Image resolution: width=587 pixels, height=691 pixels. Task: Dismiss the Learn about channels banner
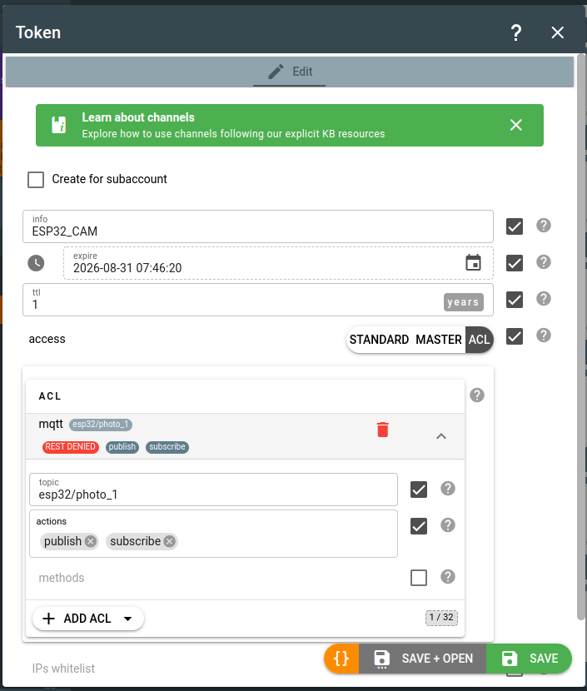pyautogui.click(x=516, y=125)
